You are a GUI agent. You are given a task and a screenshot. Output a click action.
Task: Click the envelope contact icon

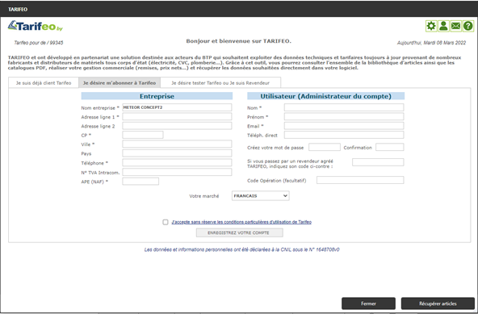(455, 26)
